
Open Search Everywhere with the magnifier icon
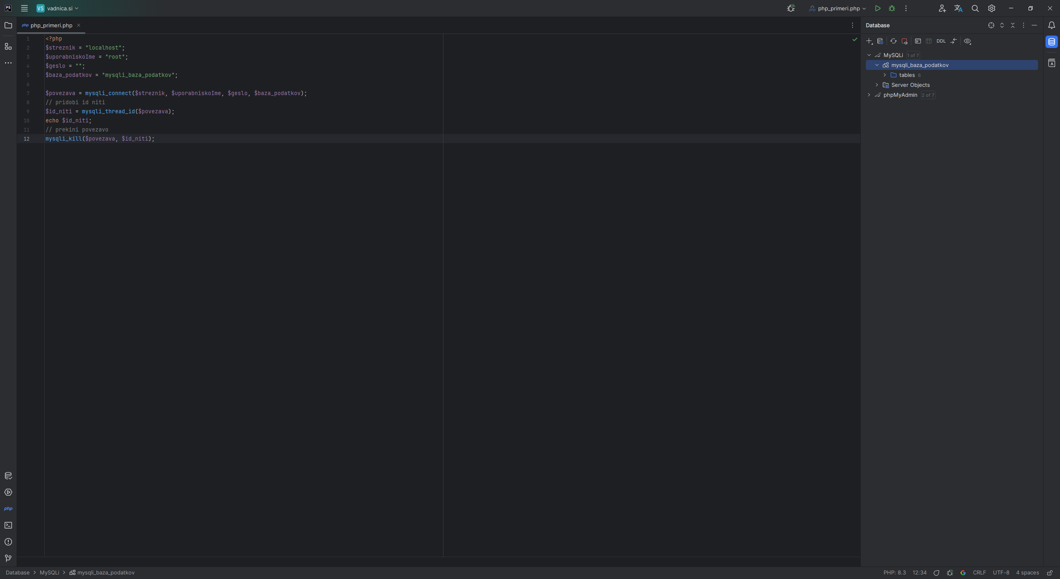(x=975, y=8)
